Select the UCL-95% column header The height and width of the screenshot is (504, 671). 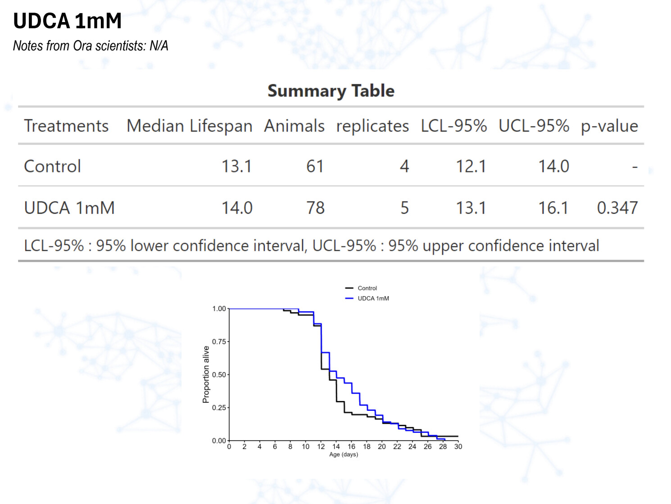point(534,126)
